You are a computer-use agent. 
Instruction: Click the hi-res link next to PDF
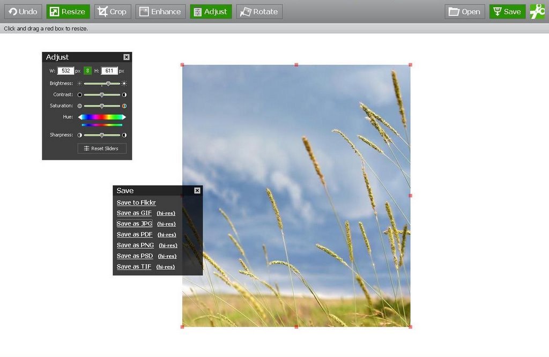pos(167,235)
